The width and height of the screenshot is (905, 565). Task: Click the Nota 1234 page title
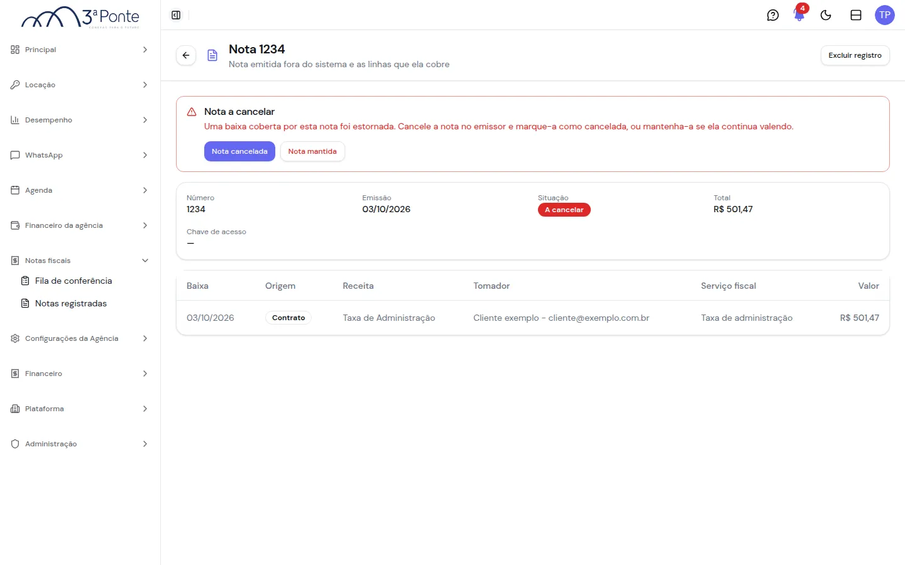click(256, 49)
